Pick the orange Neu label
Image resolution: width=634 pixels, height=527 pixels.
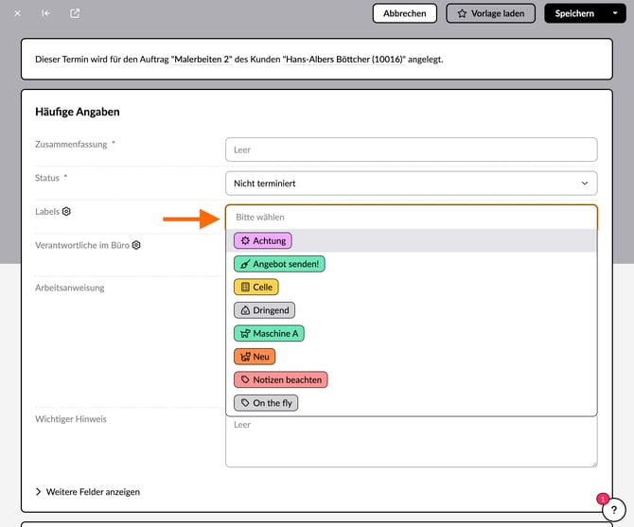pos(255,357)
